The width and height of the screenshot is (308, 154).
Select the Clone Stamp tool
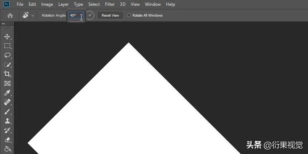coord(7,121)
